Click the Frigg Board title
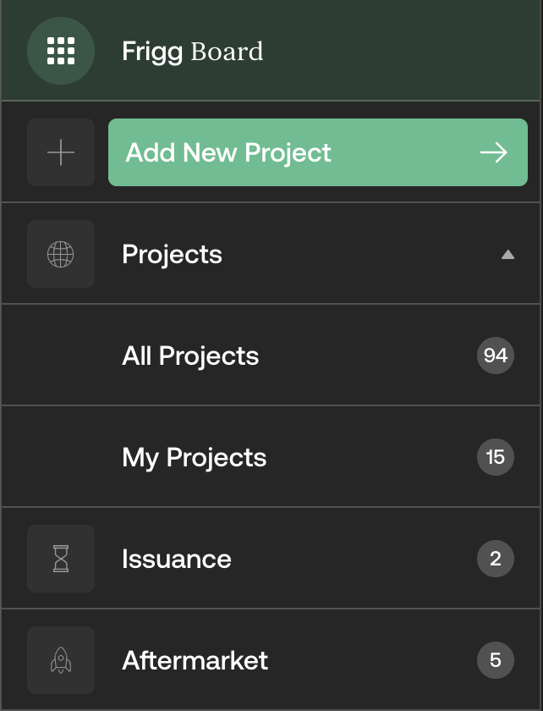The height and width of the screenshot is (711, 543). coord(192,51)
